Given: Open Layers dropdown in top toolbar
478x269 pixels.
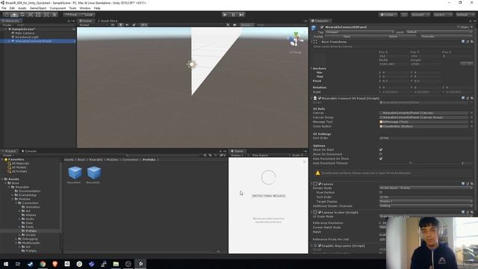Looking at the screenshot, I should point(442,15).
